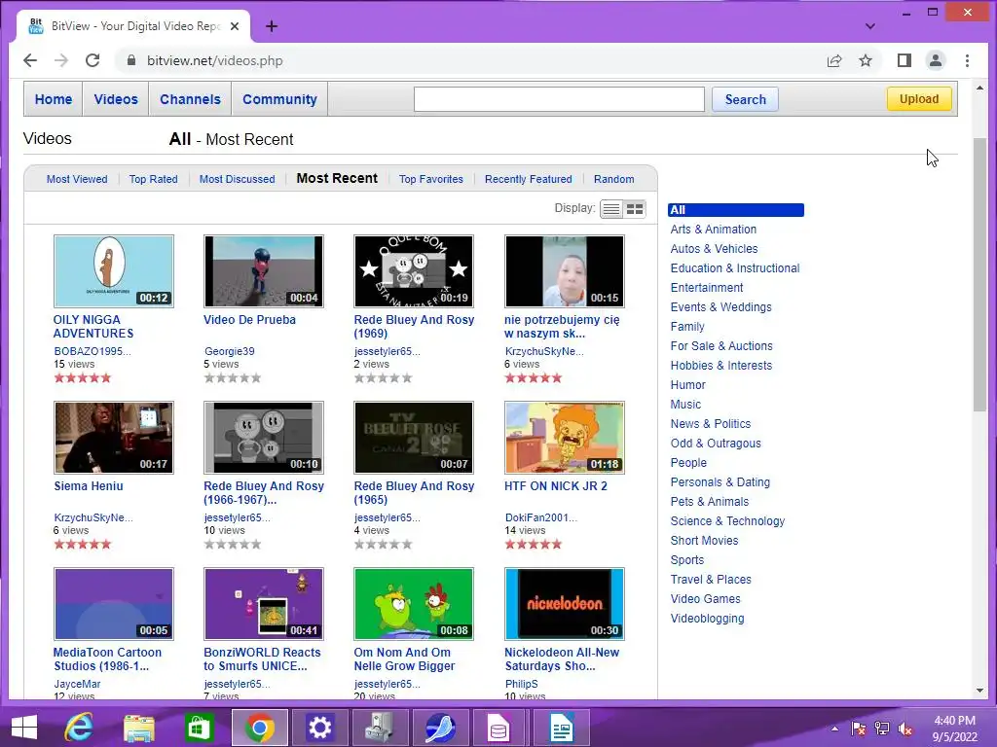The image size is (997, 747).
Task: Sort videos by Most Viewed
Action: [x=77, y=179]
